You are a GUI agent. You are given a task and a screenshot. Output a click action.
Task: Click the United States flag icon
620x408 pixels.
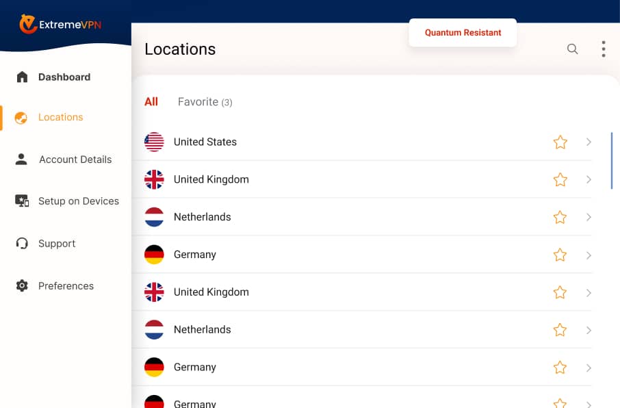point(154,142)
